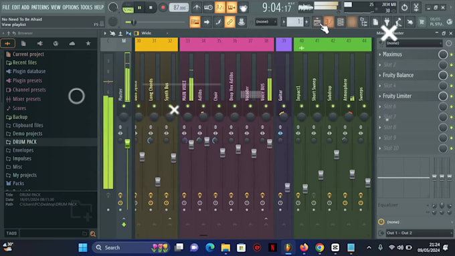Viewport: 455px width, 256px height.
Task: Open the Windows taskbar Search box
Action: pos(131,247)
